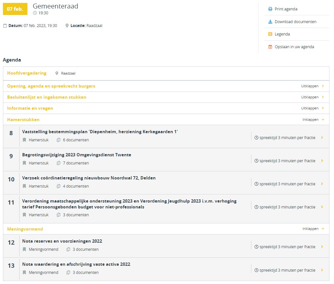Click the location pin beside Locatie
This screenshot has height=284, width=334.
click(67, 26)
